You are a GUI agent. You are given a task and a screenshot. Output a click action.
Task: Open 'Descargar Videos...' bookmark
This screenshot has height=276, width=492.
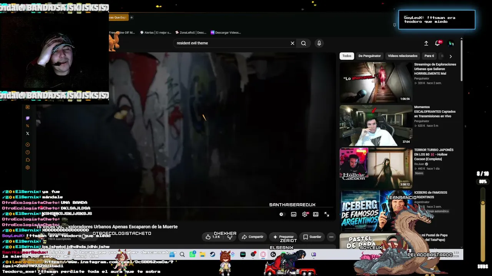tap(226, 33)
